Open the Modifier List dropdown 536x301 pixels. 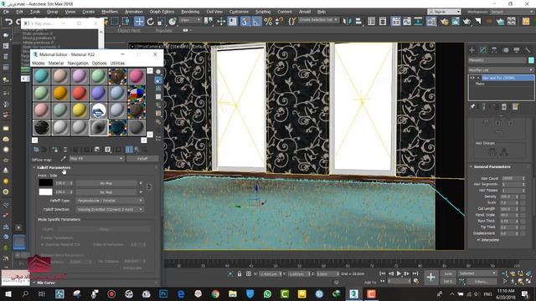coord(501,70)
